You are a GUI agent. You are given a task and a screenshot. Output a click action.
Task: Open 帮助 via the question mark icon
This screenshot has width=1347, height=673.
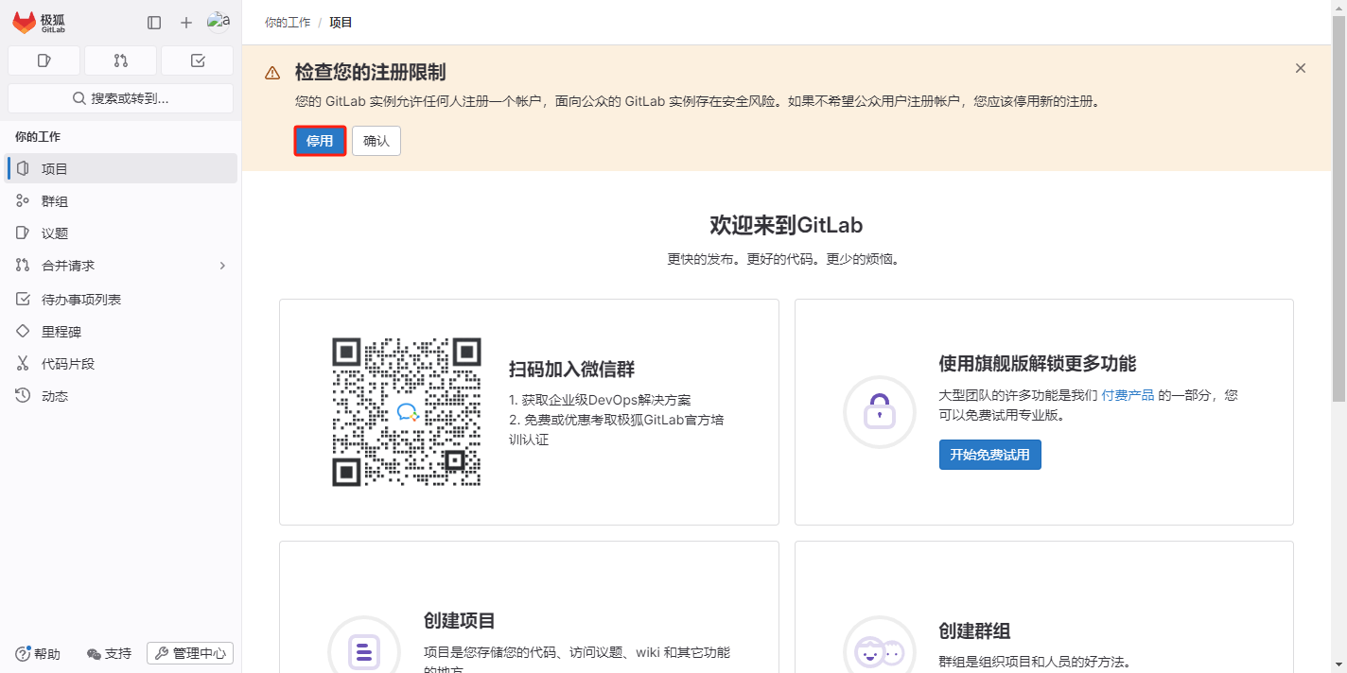pyautogui.click(x=38, y=653)
